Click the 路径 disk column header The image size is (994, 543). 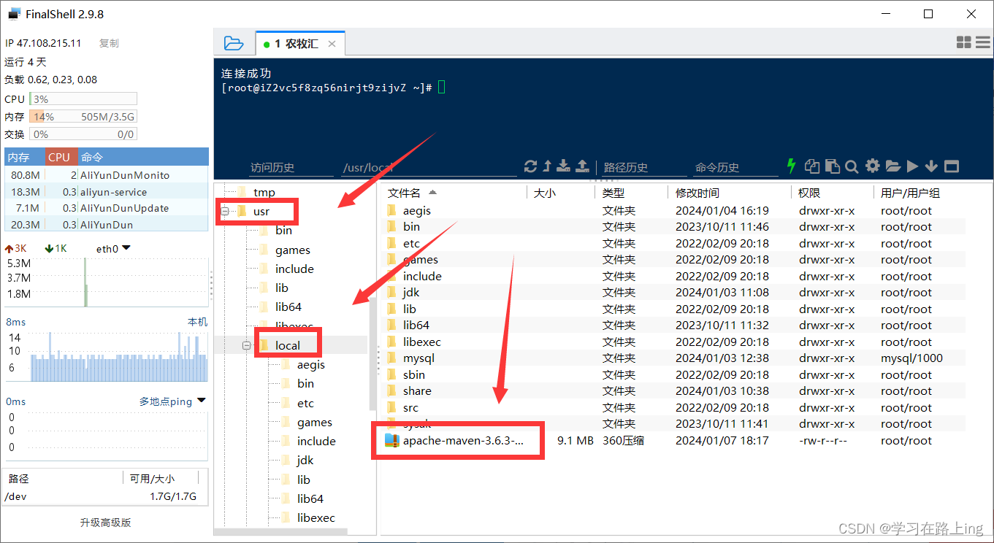63,479
